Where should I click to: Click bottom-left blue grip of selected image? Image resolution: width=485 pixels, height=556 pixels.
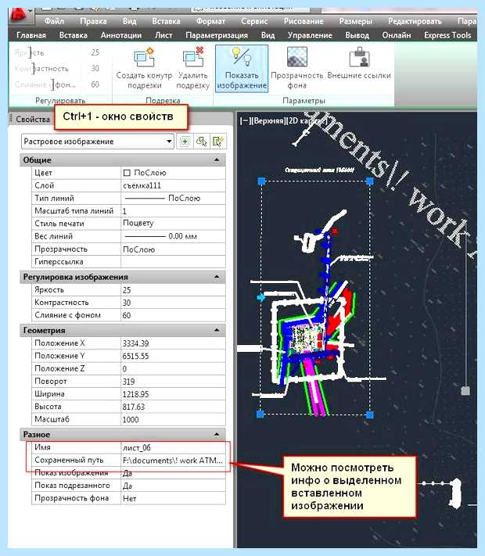click(260, 414)
